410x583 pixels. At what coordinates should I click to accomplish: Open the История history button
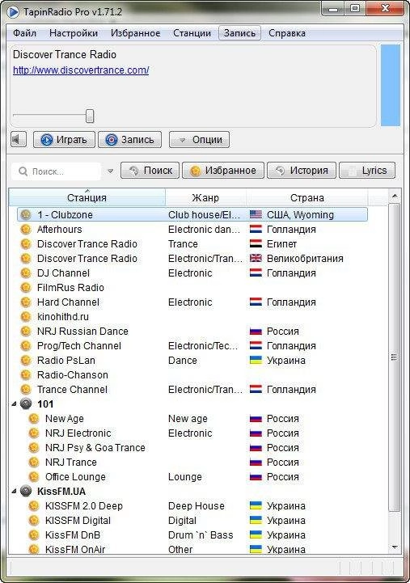[x=302, y=171]
